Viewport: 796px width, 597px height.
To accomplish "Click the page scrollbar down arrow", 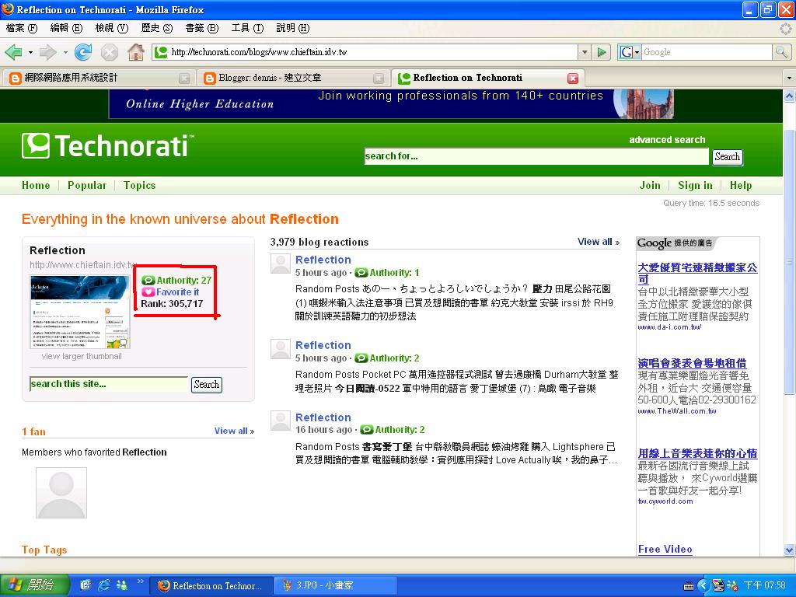I will click(x=790, y=550).
